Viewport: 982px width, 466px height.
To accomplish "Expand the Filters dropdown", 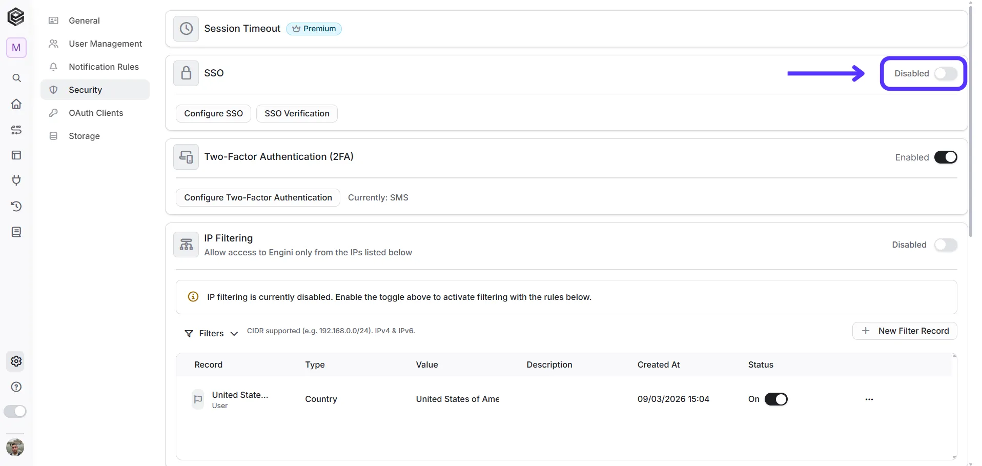I will point(211,334).
